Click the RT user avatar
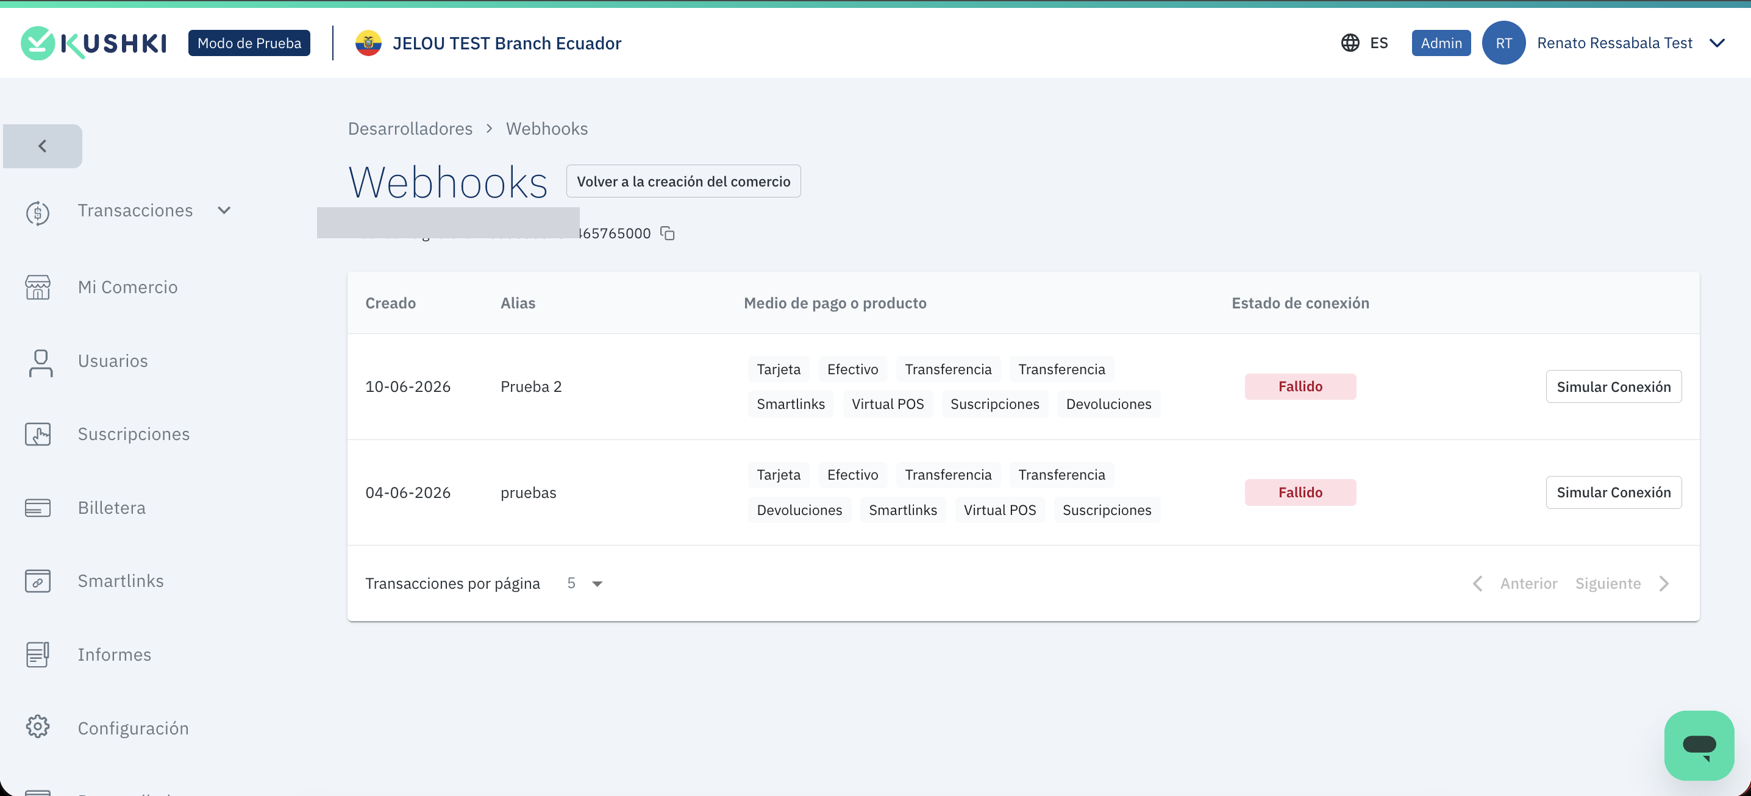The height and width of the screenshot is (796, 1751). click(x=1503, y=43)
